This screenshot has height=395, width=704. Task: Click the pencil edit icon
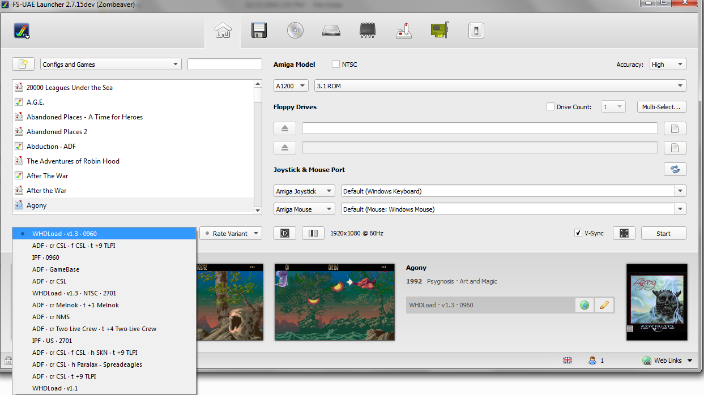click(x=604, y=305)
